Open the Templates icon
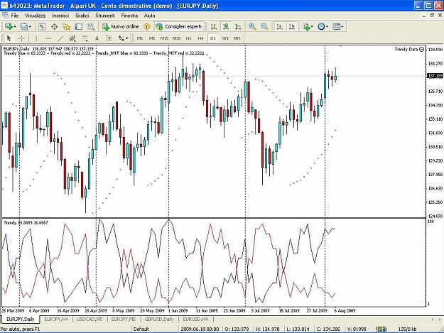This screenshot has height=333, width=444. 336,26
